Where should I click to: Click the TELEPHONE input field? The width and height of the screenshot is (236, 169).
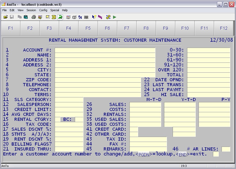click(x=98, y=85)
